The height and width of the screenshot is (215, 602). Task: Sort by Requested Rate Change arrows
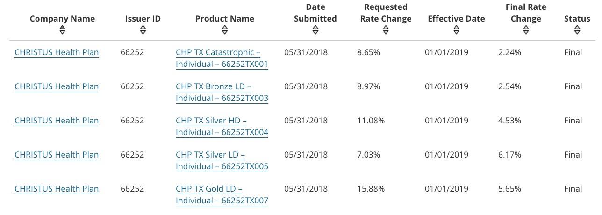coord(386,30)
